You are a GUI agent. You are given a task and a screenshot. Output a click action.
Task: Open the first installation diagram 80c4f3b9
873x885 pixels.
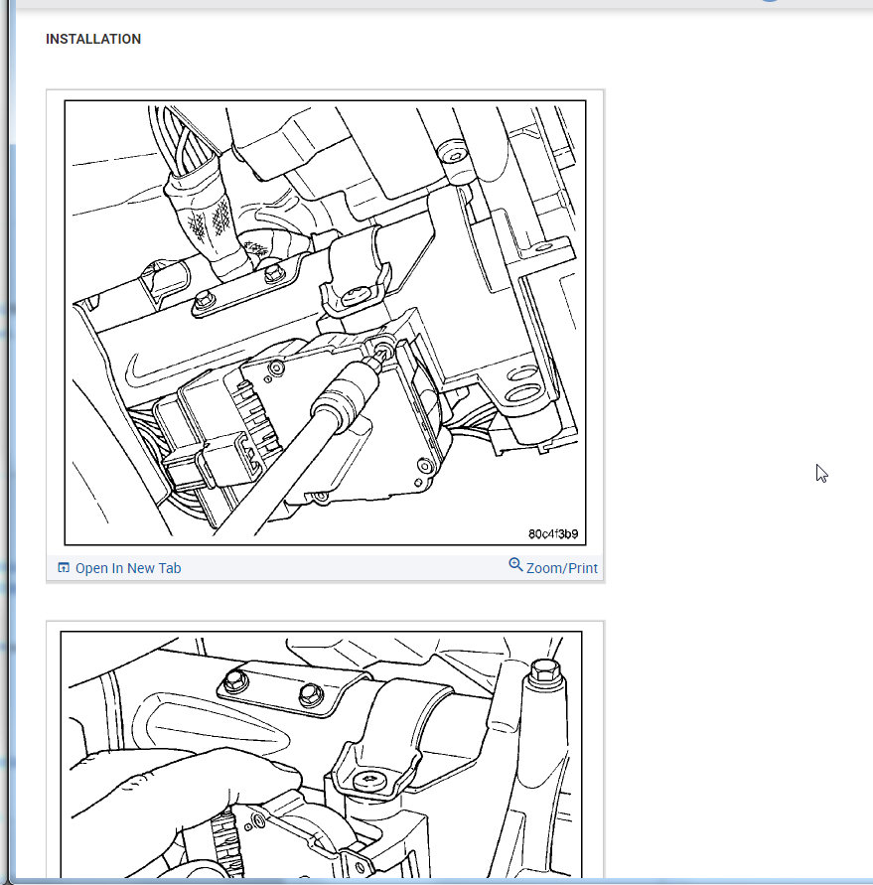[x=325, y=323]
